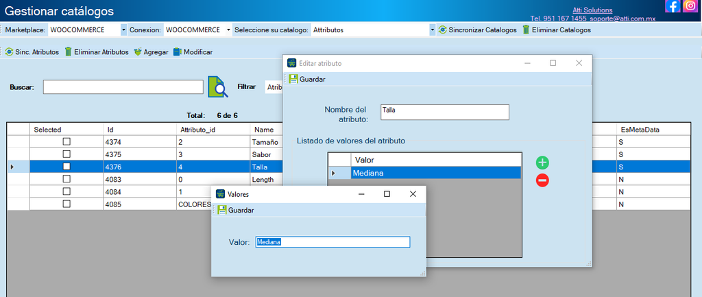The height and width of the screenshot is (297, 702).
Task: Click the Id cell 4083
Action: (x=140, y=179)
